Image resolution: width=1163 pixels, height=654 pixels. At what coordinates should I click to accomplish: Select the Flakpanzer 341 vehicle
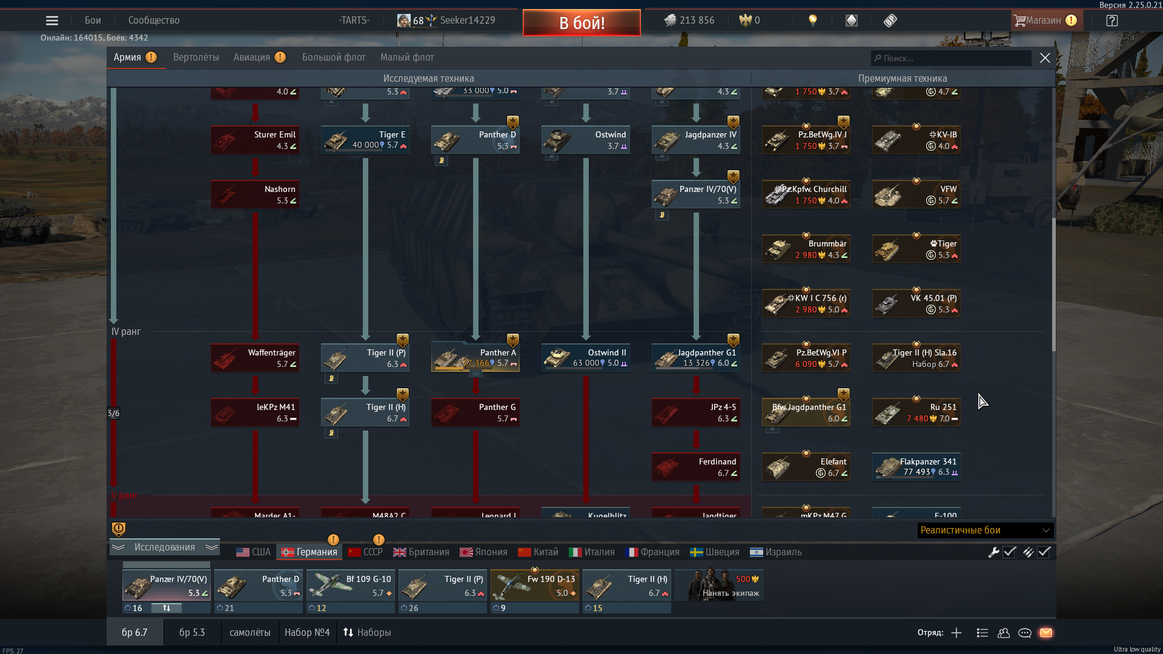[x=916, y=467]
